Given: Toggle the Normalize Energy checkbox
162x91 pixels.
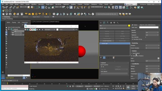Looking at the screenshot, I should pos(132,39).
